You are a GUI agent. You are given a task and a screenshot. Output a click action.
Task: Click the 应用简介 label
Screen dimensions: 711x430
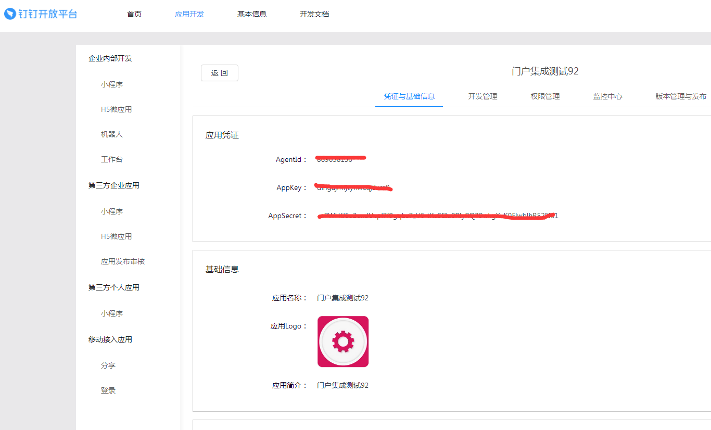pyautogui.click(x=290, y=386)
